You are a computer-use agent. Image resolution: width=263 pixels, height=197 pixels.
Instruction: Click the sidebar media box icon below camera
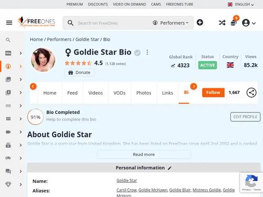coord(8,145)
